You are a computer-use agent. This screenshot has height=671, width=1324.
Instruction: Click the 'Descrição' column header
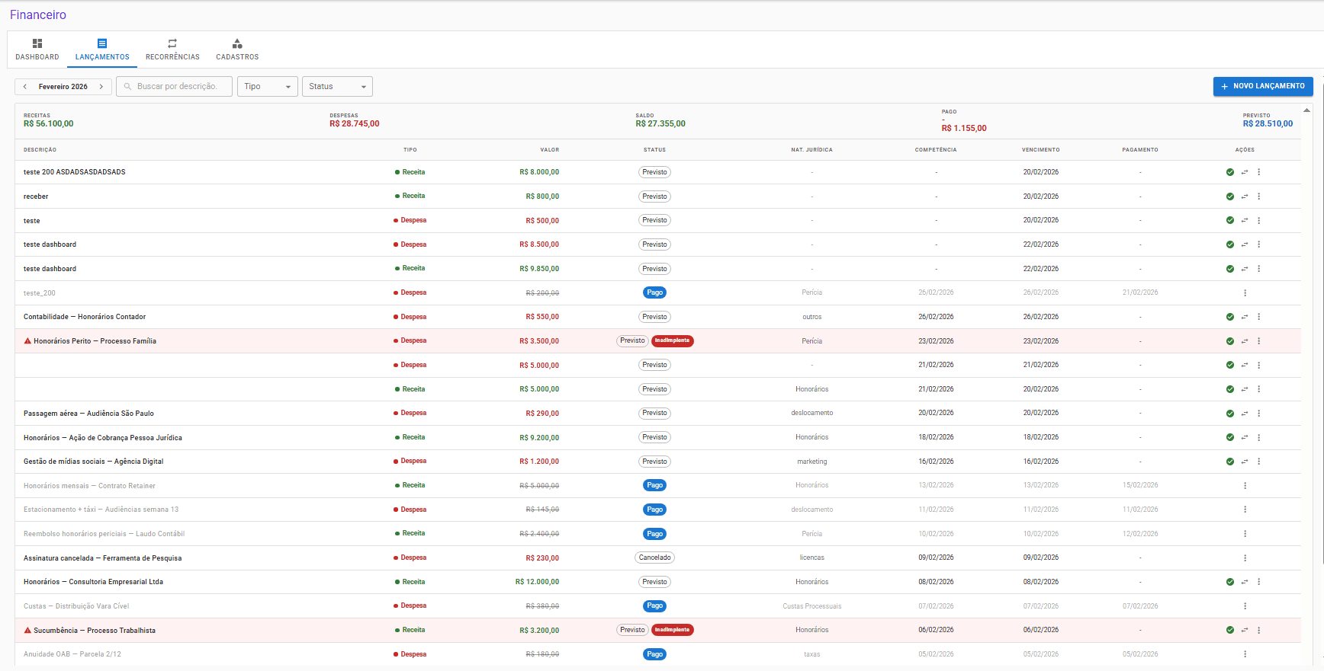pyautogui.click(x=40, y=150)
